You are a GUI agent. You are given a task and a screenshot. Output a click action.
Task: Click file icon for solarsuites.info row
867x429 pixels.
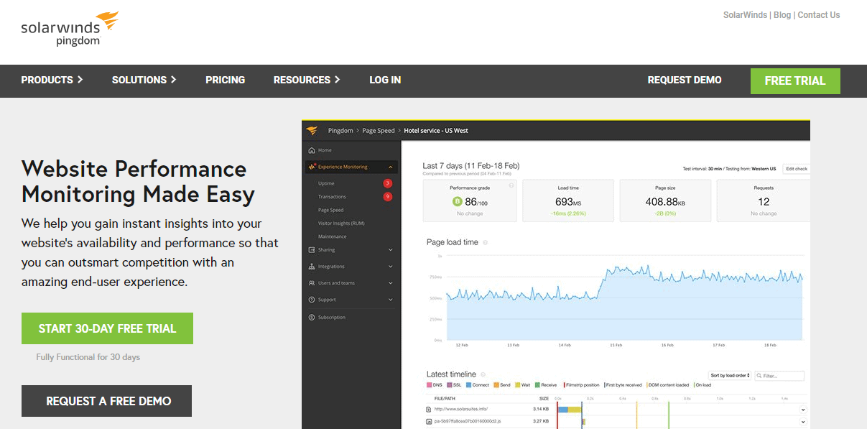click(x=429, y=409)
